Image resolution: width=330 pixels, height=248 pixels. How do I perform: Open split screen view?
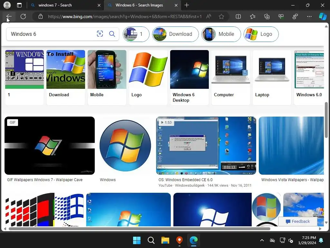click(238, 16)
